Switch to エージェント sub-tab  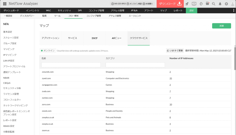point(135,16)
